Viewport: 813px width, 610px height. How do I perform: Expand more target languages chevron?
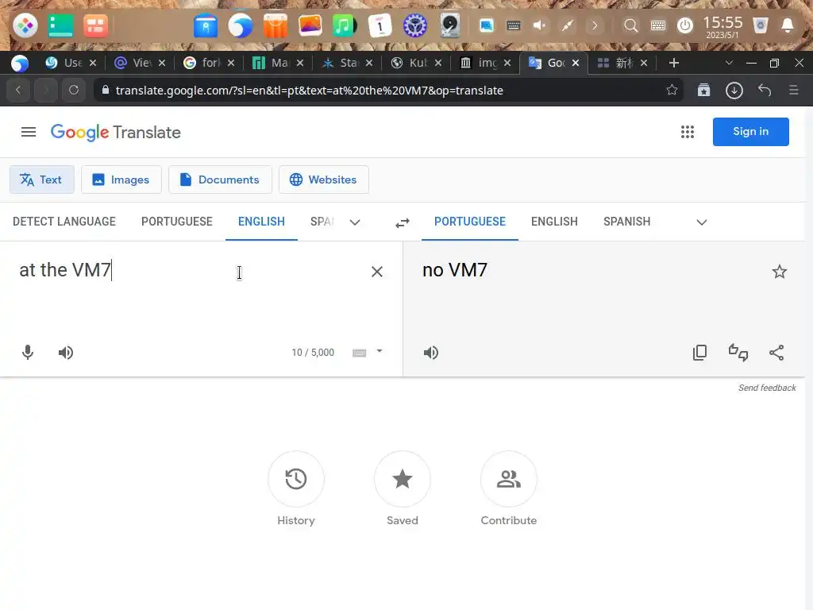point(702,222)
